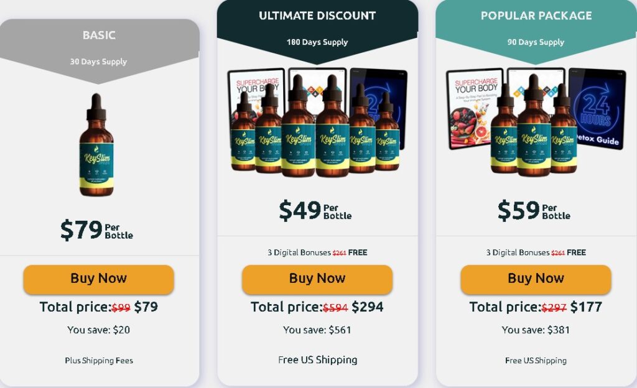Click the Total price $294 text

pyautogui.click(x=317, y=307)
